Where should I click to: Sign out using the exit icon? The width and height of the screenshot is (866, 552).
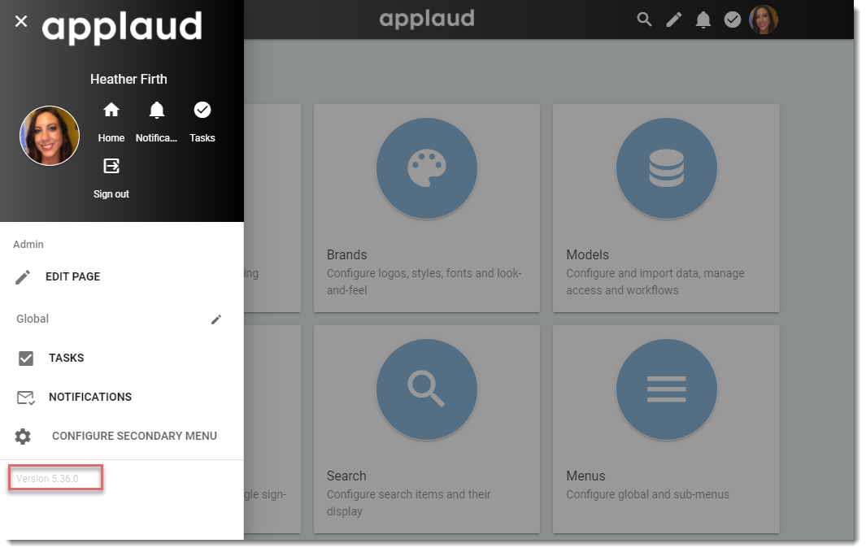[x=111, y=166]
